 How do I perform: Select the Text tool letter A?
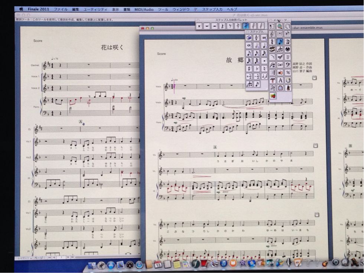click(x=280, y=80)
